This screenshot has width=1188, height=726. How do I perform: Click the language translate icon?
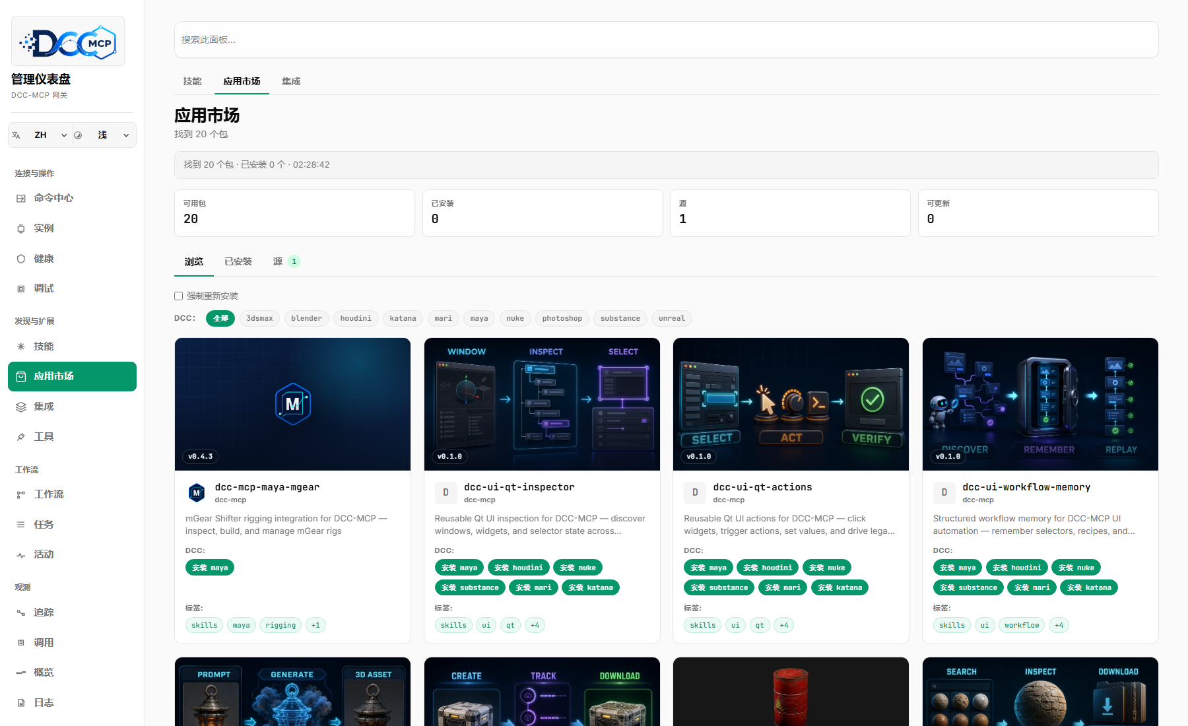(16, 135)
